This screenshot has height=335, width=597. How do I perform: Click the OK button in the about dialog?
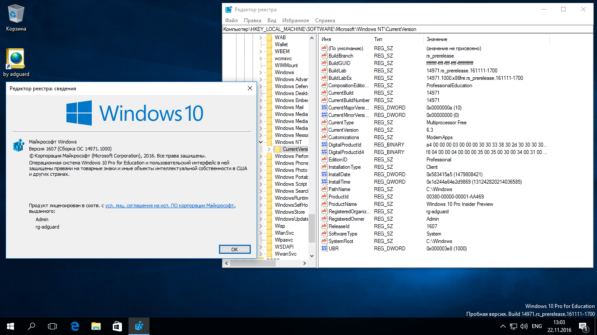[x=235, y=249]
